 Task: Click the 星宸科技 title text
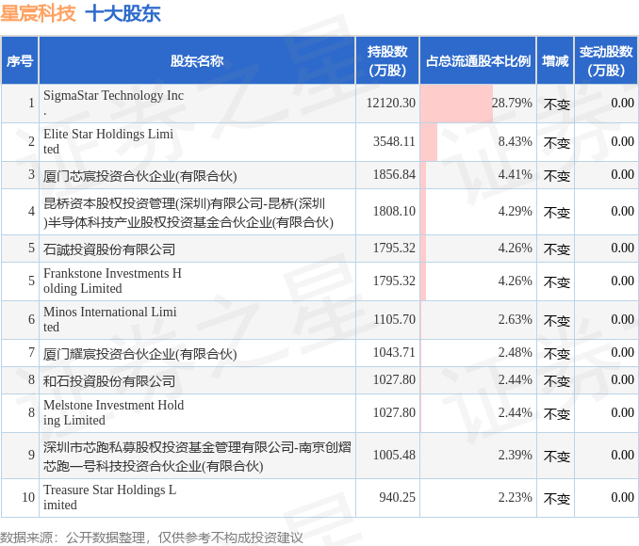(38, 13)
